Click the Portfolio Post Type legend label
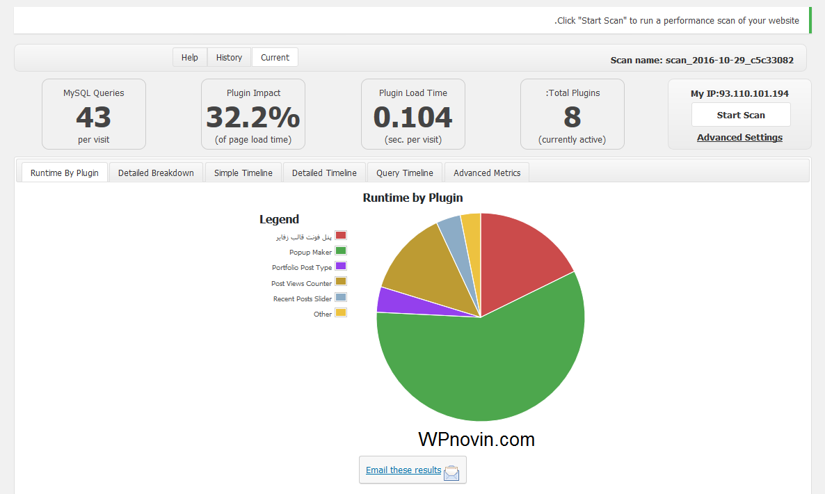 click(302, 267)
